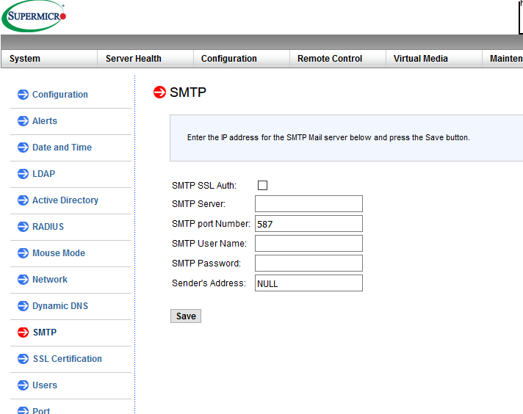Click the arrow icon beside Configuration

point(23,95)
